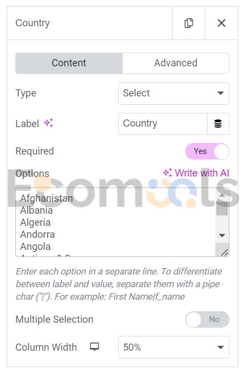
Task: Close the Country field panel
Action: (x=221, y=23)
